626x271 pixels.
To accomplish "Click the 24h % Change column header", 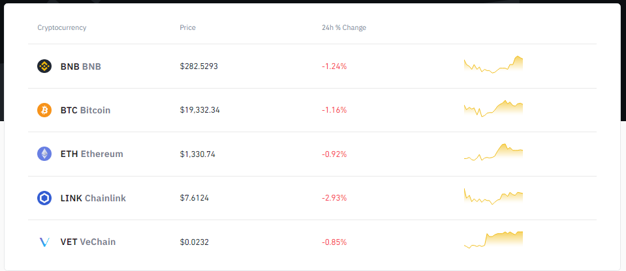I will tap(344, 27).
